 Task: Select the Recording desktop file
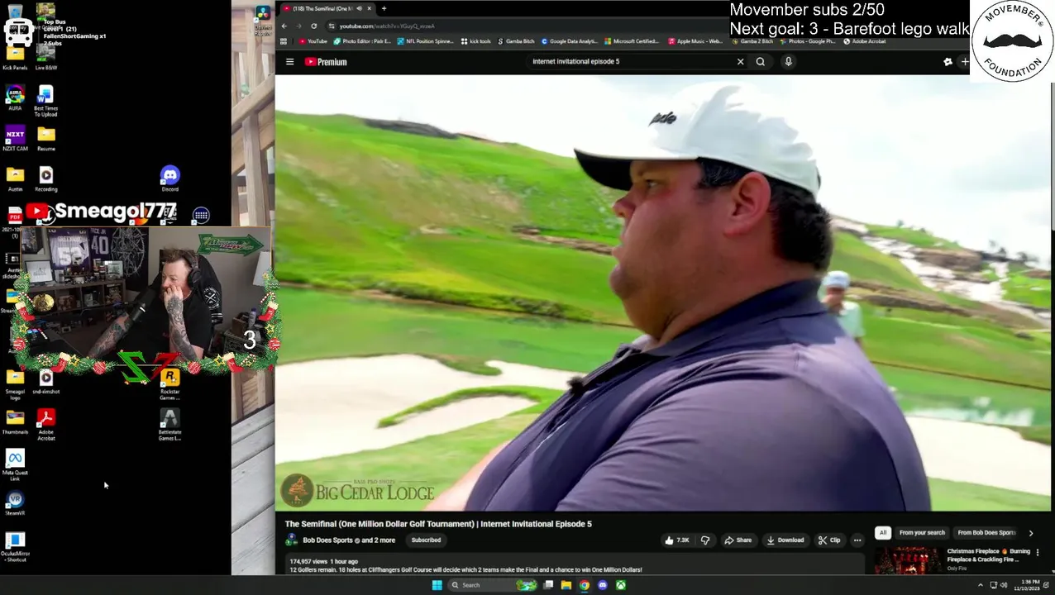46,178
